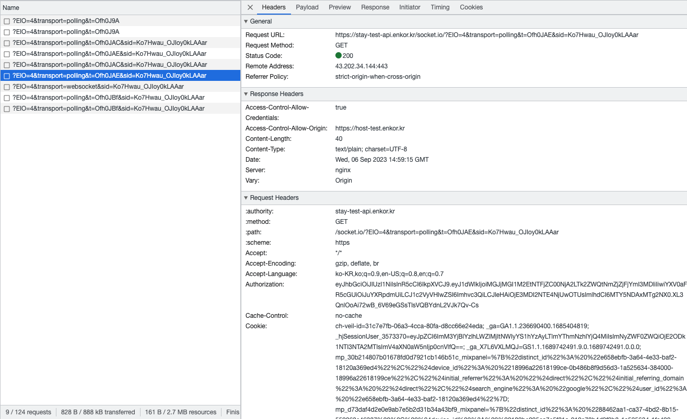687x419 pixels.
Task: Click the Accept-Encoding gzip, deflate, br value
Action: coord(357,264)
